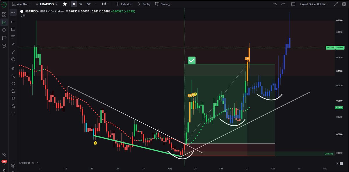Zoom out with magnifier minus icon
The image size is (349, 172).
tap(13, 76)
